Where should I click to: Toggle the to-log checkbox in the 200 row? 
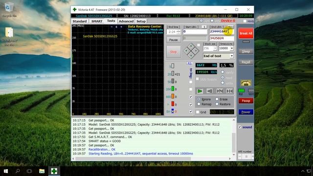click(x=191, y=89)
